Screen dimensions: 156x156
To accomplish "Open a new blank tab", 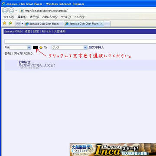I will click(x=107, y=24).
